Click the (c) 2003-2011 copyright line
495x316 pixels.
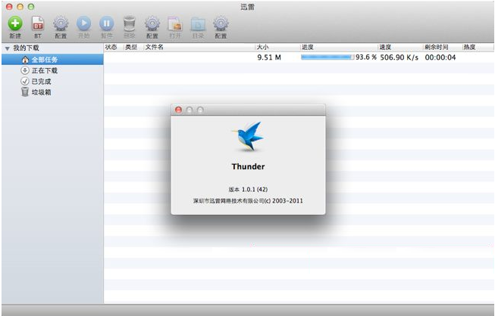tap(248, 200)
